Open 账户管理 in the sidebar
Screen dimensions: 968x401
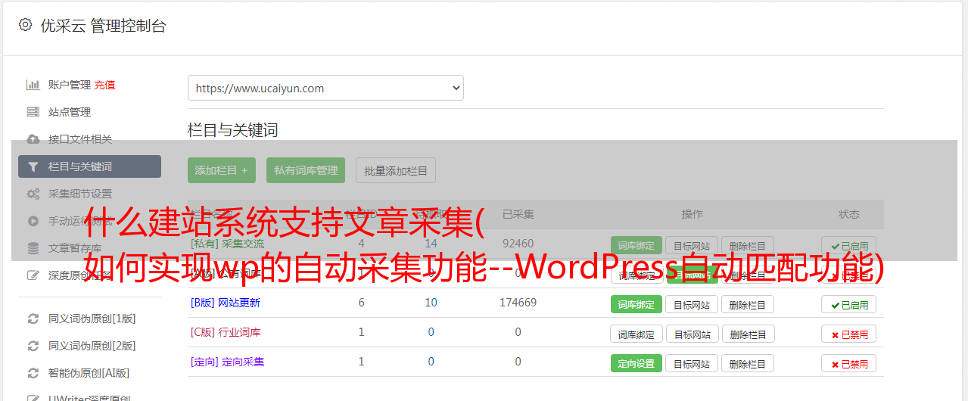[70, 85]
